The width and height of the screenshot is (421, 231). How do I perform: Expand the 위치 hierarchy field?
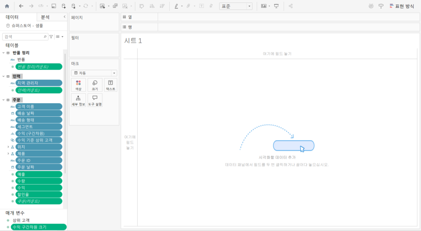click(8, 147)
